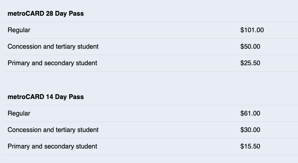Click the word Primary under 28 Day Pass
Screen dimensions: 298x163
click(19, 63)
